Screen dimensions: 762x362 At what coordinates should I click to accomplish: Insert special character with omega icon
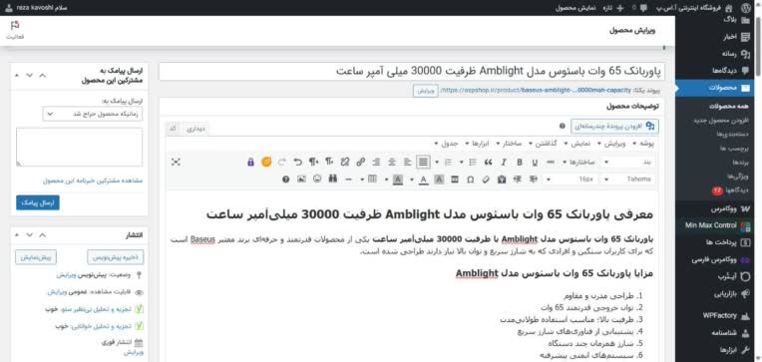click(470, 180)
